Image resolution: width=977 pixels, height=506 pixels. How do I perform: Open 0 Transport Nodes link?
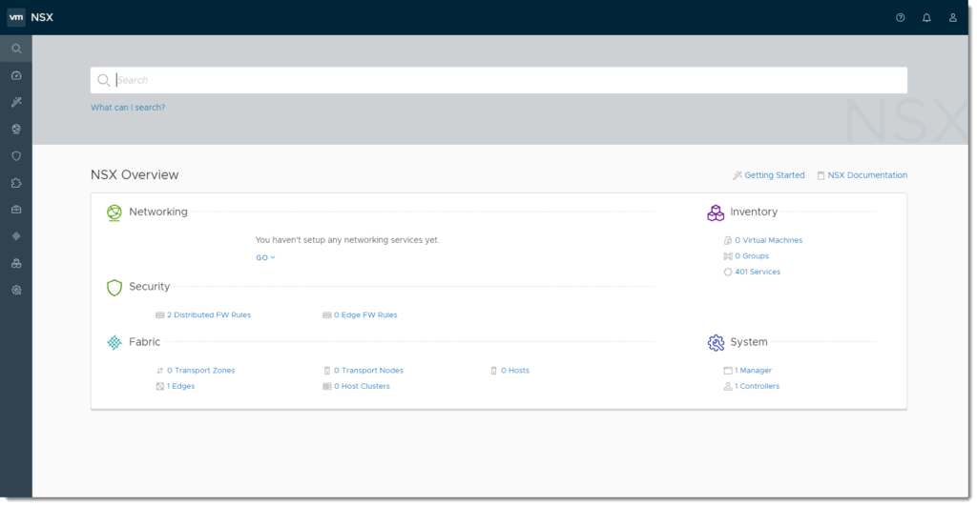368,371
